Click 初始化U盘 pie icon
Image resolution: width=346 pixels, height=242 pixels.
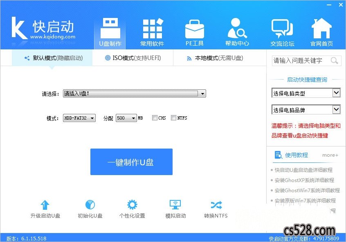tap(90, 204)
